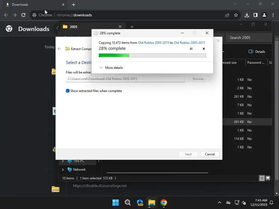Open the Chrome tab search chevron
Viewport: 279px width, 209px height.
click(x=235, y=4)
